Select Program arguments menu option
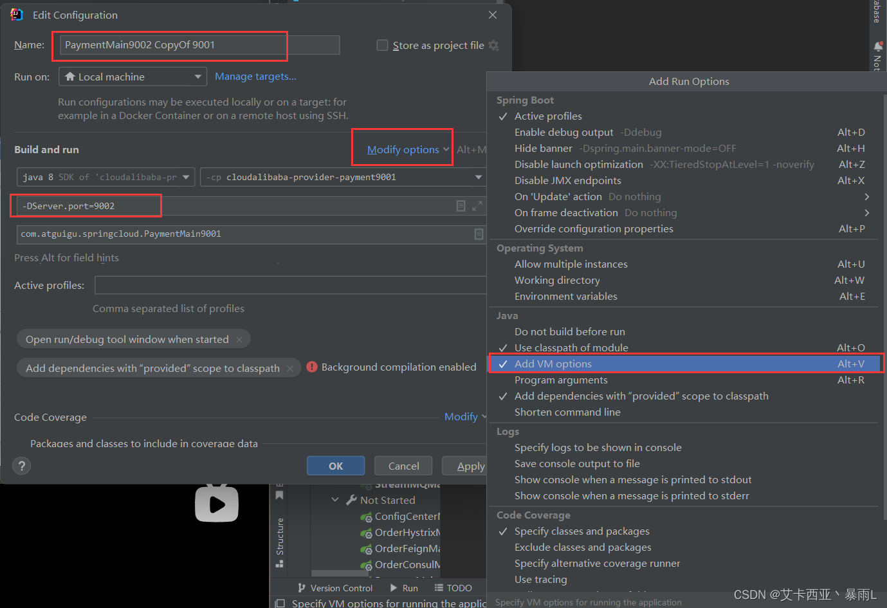The width and height of the screenshot is (887, 608). 684,380
